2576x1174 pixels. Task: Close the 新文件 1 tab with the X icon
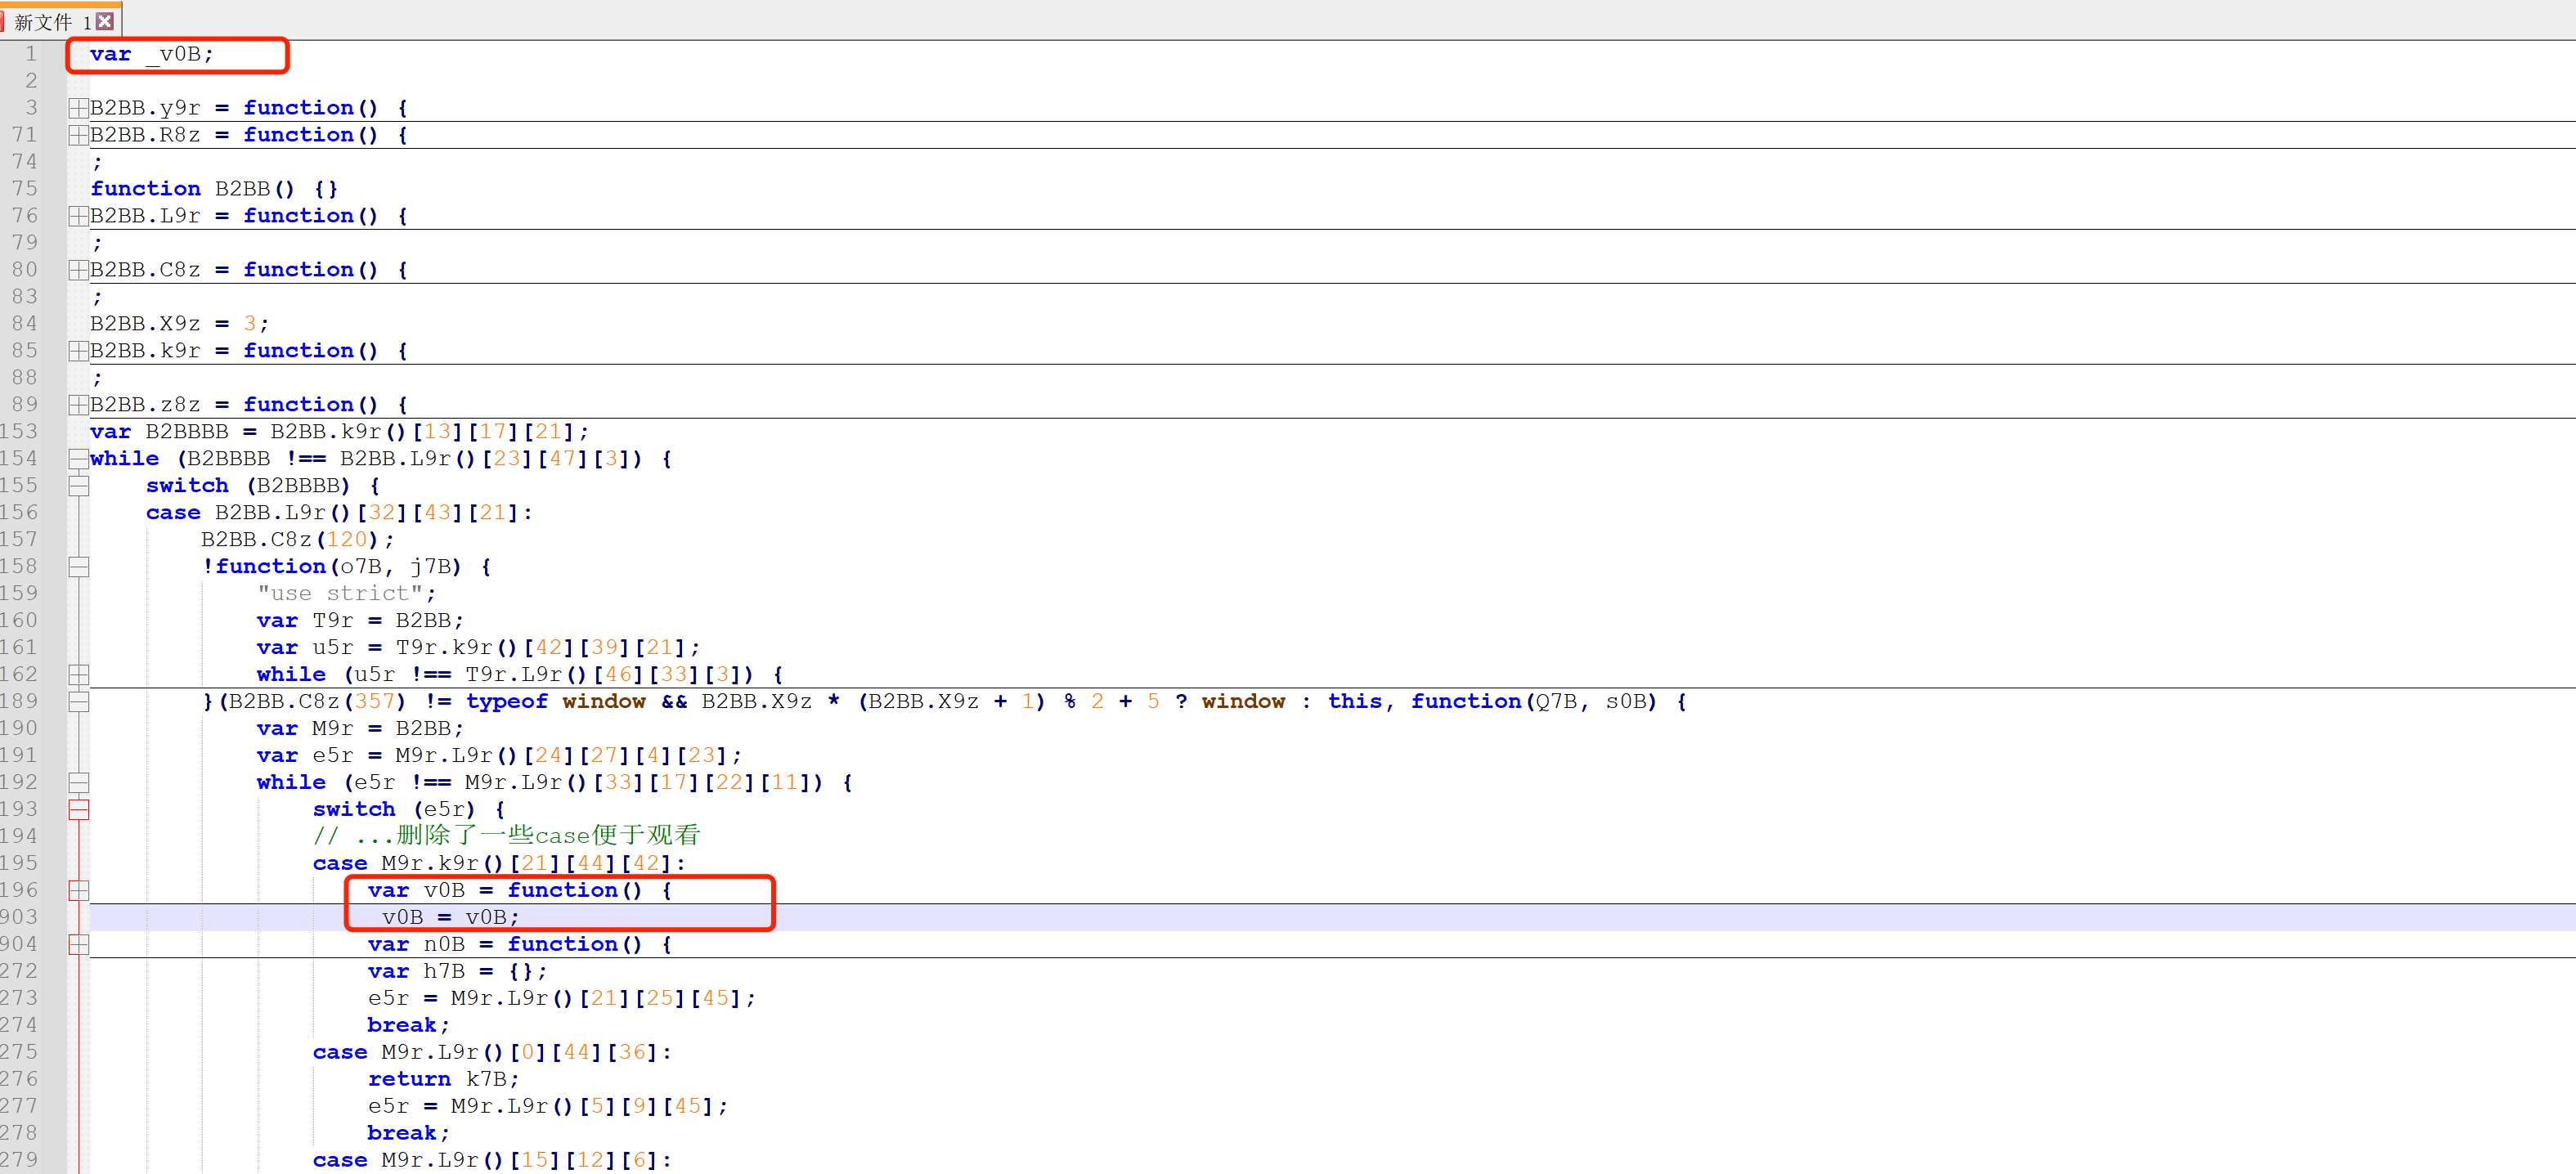[105, 21]
